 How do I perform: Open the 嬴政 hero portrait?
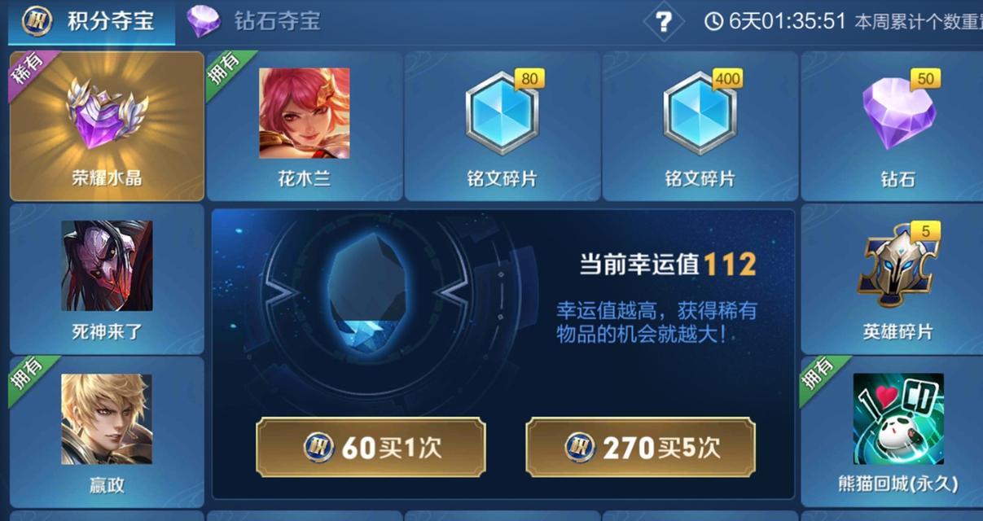[107, 419]
